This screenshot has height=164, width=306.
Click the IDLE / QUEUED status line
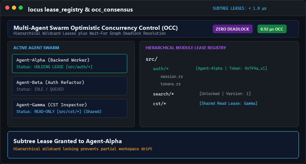click(x=40, y=89)
